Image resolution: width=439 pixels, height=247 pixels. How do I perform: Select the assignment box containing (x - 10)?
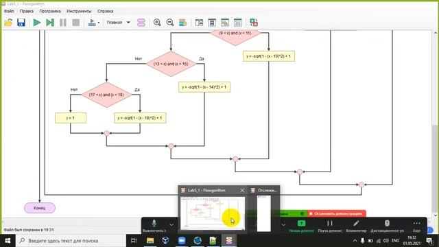point(269,56)
